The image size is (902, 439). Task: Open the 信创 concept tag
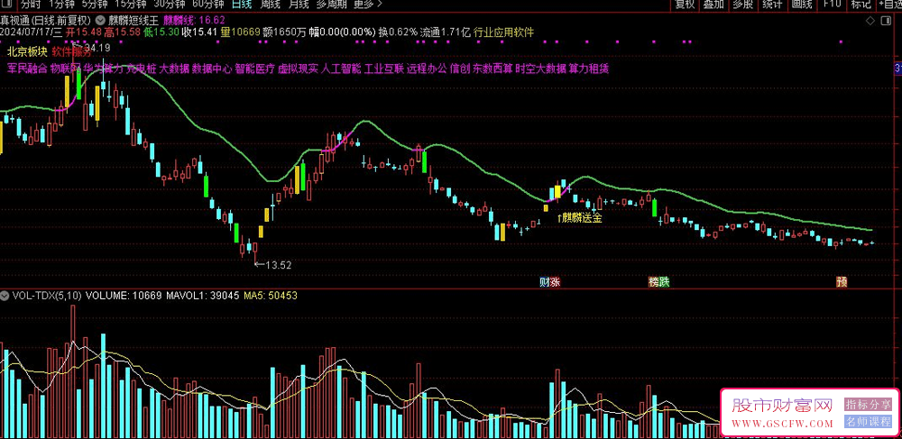tap(460, 69)
